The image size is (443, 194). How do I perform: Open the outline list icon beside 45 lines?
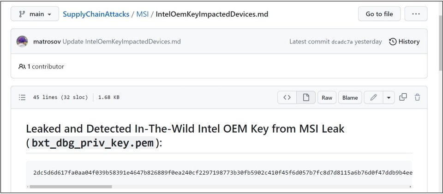coord(22,97)
